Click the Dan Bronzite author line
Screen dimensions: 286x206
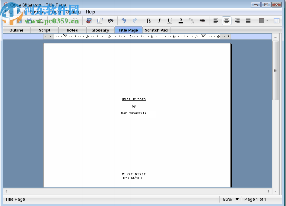coord(134,113)
